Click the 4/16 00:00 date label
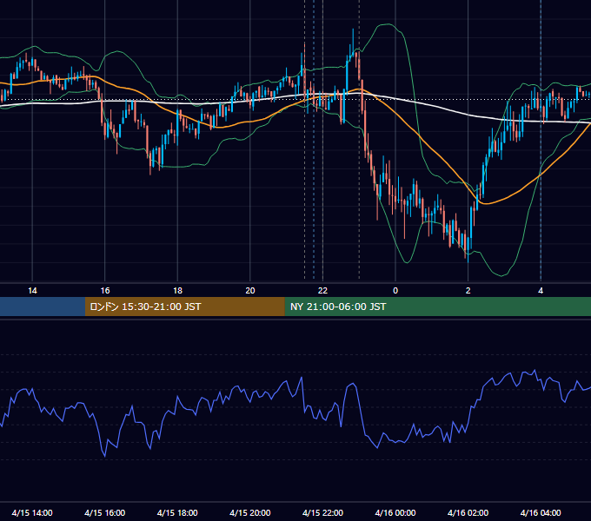 point(395,512)
